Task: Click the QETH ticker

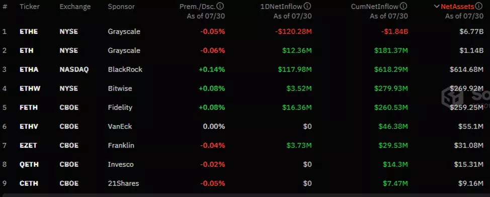Action: coord(29,164)
